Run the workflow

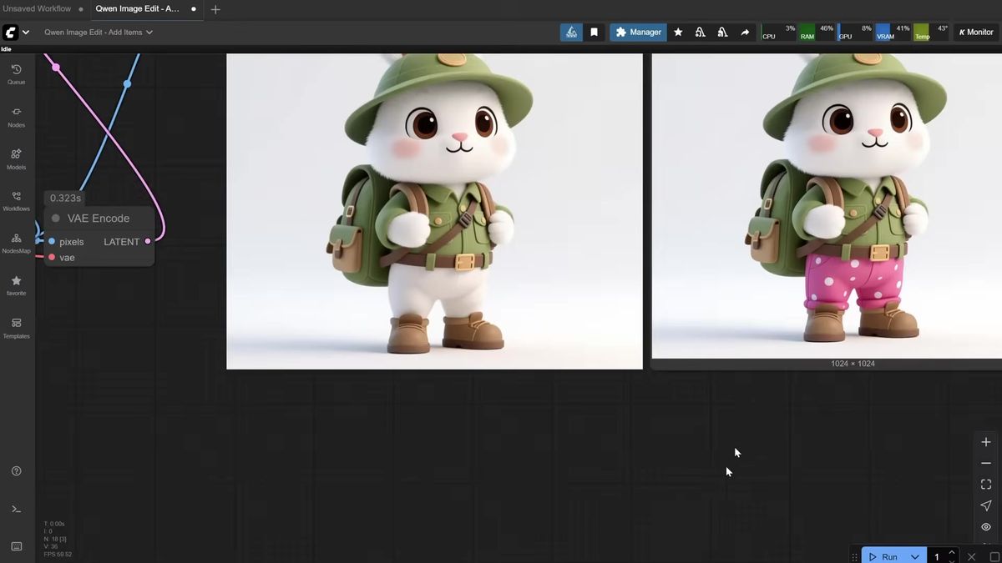pos(883,556)
